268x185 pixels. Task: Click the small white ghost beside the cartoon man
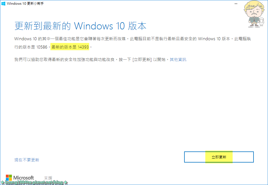tap(262, 22)
